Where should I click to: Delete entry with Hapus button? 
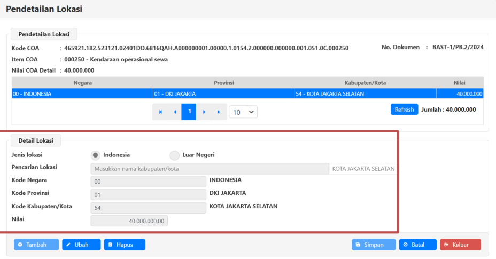click(x=125, y=245)
